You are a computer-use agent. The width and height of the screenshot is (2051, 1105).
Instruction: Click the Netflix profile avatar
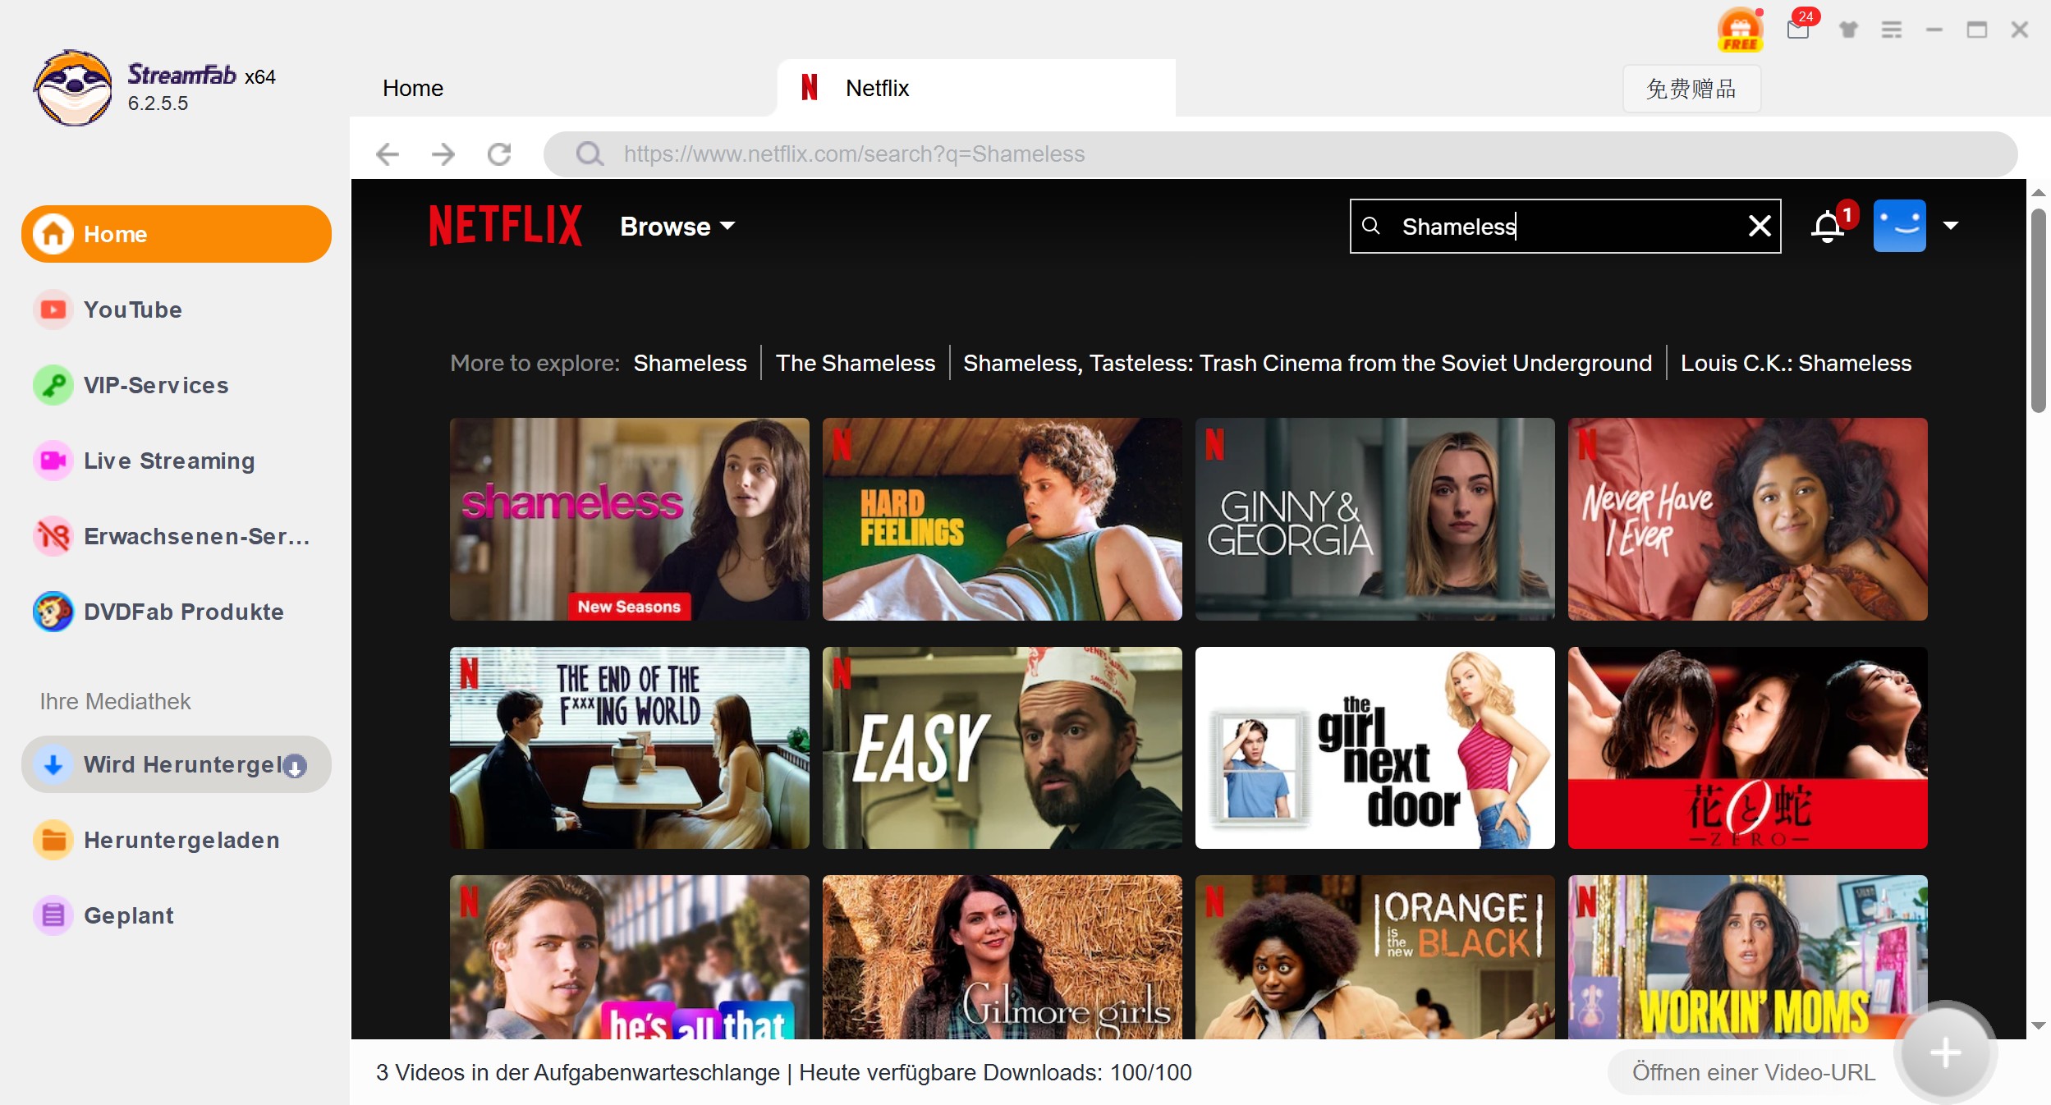coord(1899,226)
